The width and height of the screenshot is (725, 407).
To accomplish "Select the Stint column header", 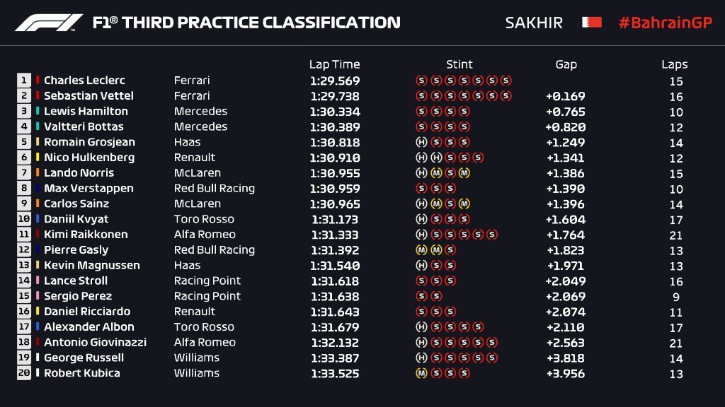I will tap(459, 64).
